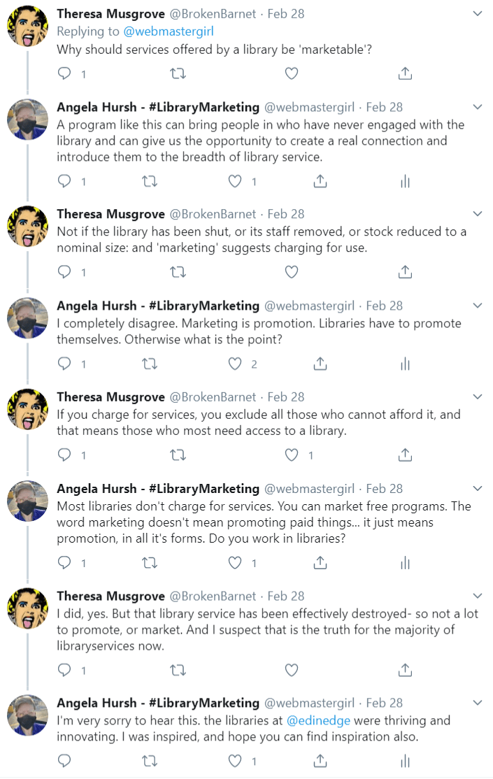Reply to the 'marketable' question tweet
Screen dimensions: 493x779
(x=65, y=74)
